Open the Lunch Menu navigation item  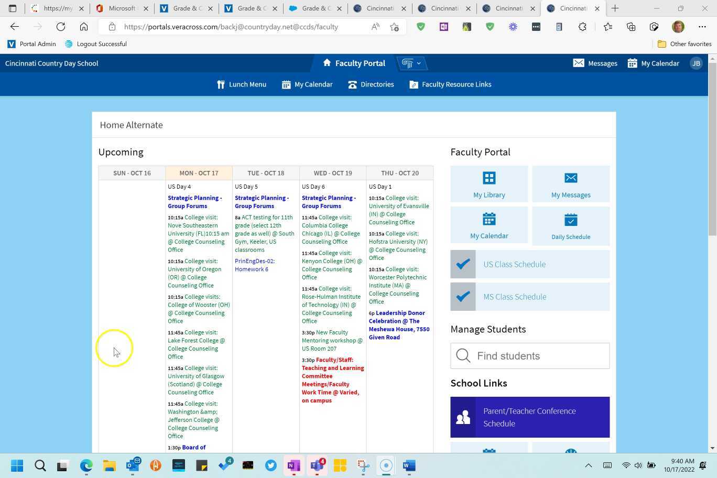pos(242,84)
